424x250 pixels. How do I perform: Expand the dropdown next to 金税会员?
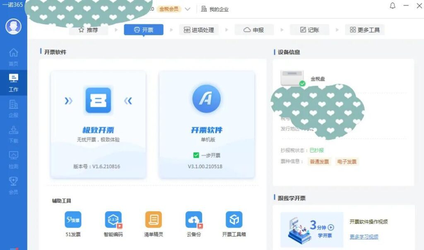pos(188,9)
